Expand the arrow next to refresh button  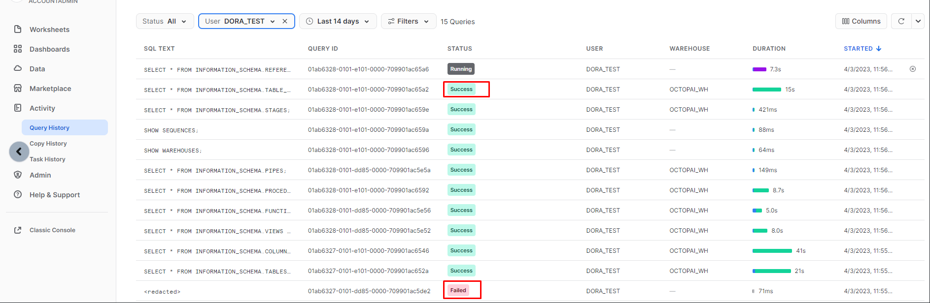click(x=918, y=21)
